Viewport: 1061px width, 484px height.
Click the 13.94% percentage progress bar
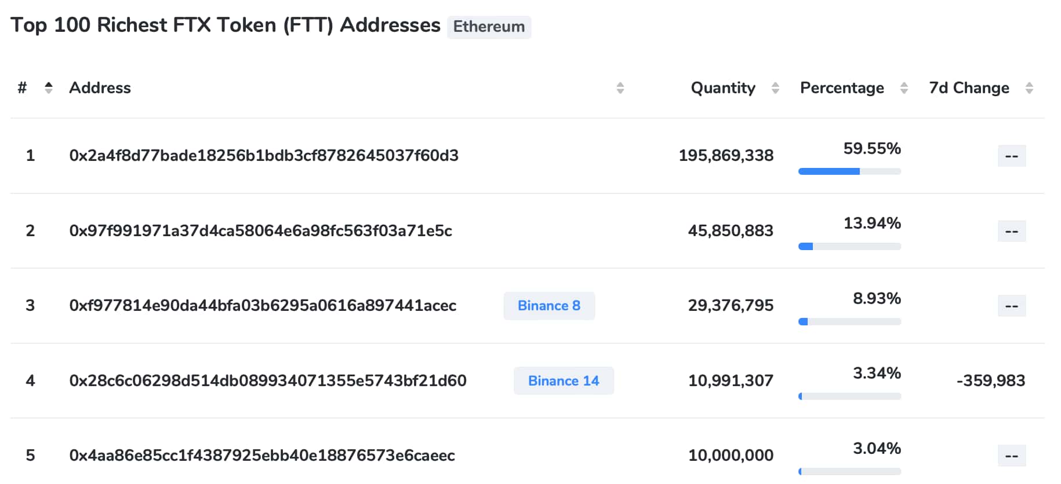[849, 247]
